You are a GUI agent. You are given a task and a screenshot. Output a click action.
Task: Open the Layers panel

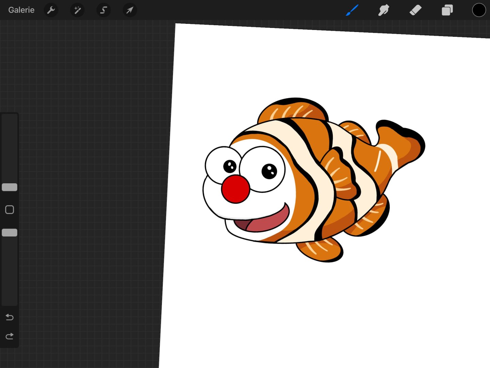pos(447,10)
